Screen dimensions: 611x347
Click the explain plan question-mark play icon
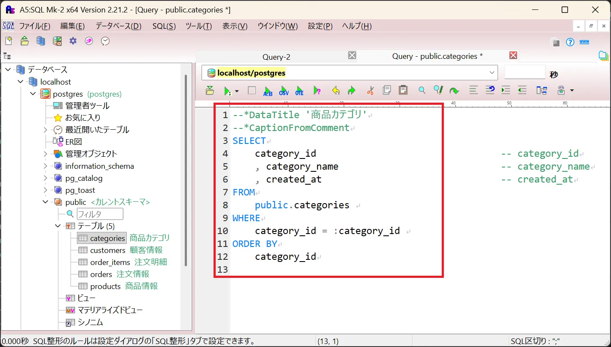point(317,91)
